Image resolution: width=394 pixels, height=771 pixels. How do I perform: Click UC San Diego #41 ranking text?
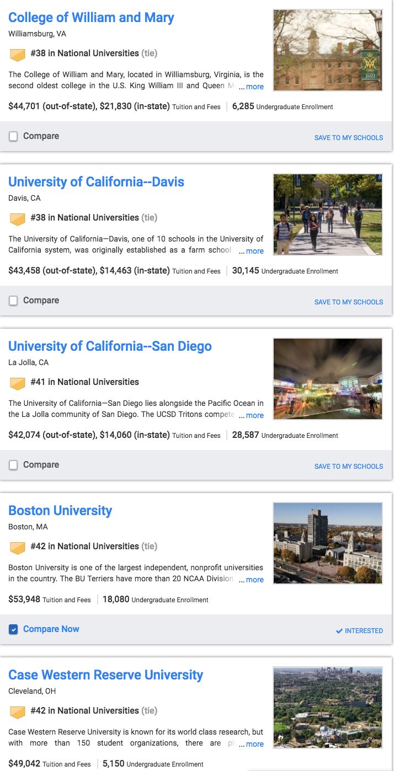click(85, 382)
